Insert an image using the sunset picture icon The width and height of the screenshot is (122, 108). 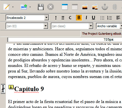[x=85, y=7]
